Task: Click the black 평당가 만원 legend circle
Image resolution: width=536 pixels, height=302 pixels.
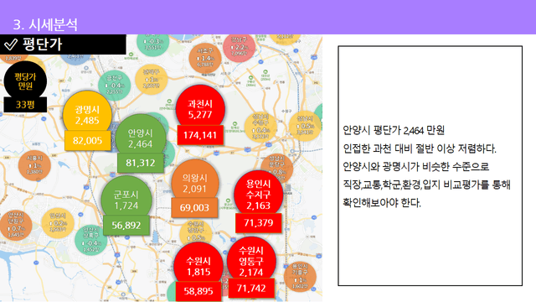Action: tap(25, 81)
